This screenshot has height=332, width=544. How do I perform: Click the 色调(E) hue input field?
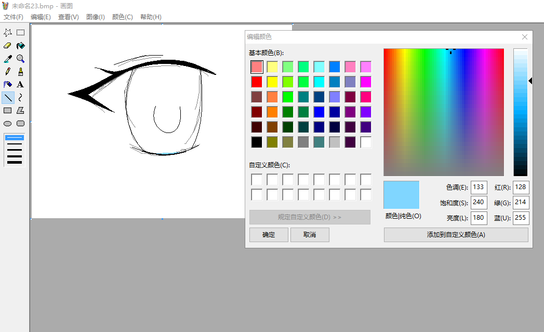coord(479,188)
